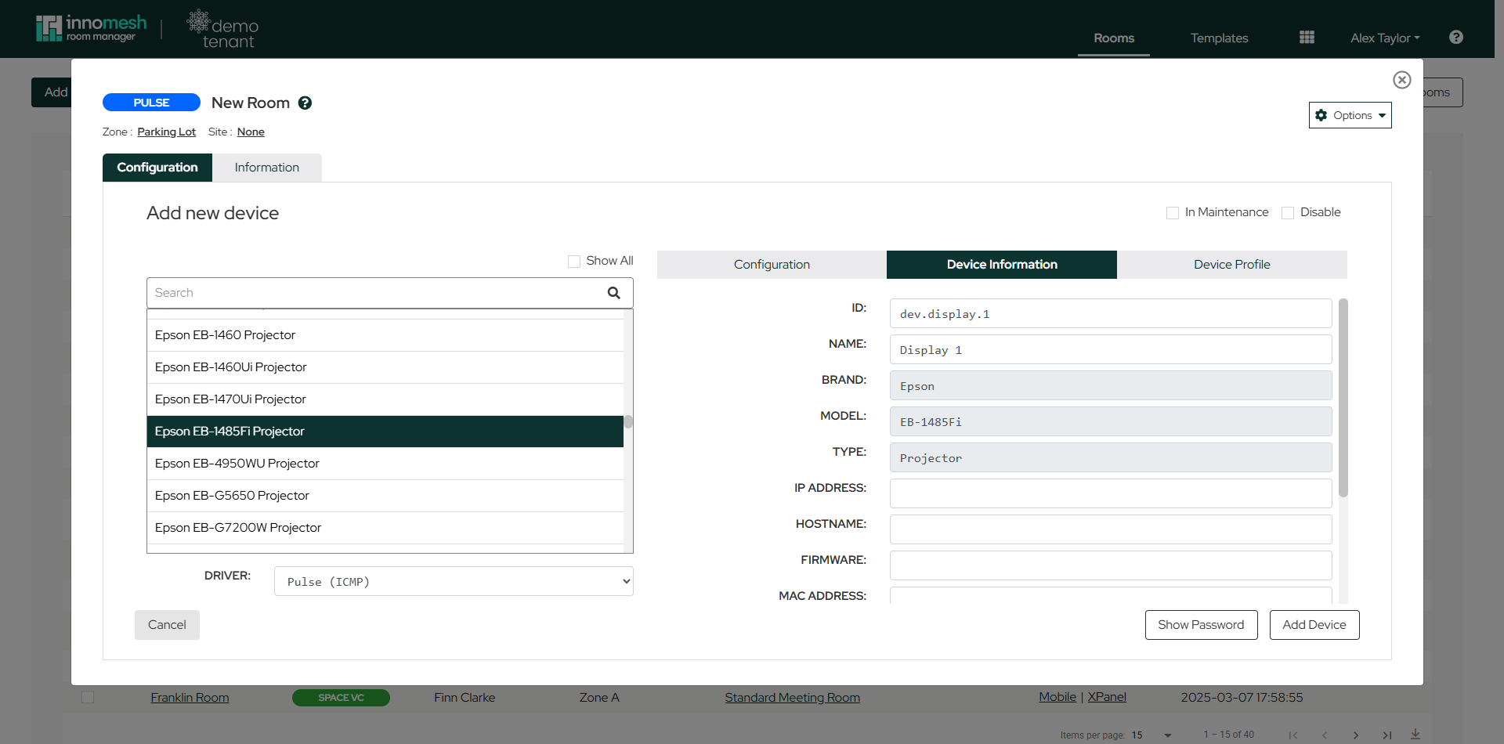Image resolution: width=1504 pixels, height=744 pixels.
Task: Focus the ID field dev.display.1
Action: [x=1111, y=313]
